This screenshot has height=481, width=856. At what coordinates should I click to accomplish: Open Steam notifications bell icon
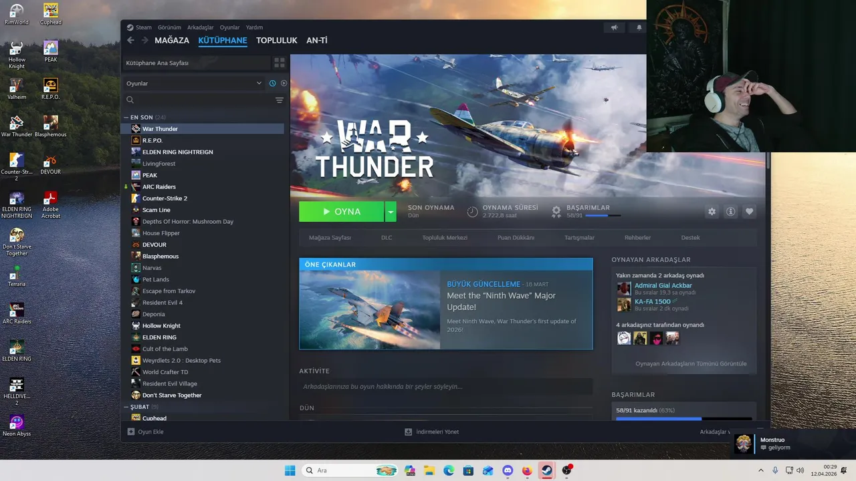tap(639, 27)
